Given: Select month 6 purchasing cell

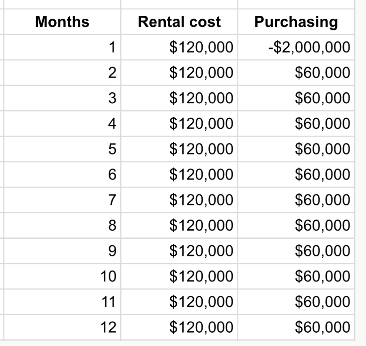Looking at the screenshot, I should [296, 174].
